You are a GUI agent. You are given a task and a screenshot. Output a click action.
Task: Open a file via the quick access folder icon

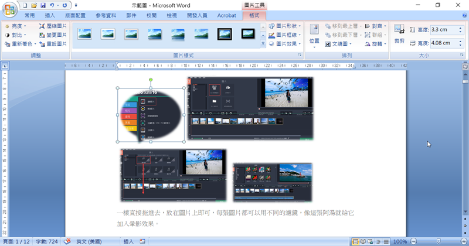(x=34, y=5)
